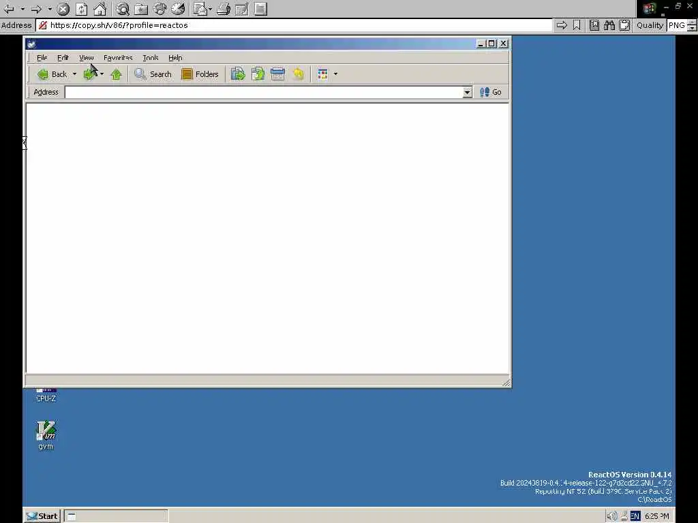Click the globe Search icon in browser toolbar

point(123,8)
